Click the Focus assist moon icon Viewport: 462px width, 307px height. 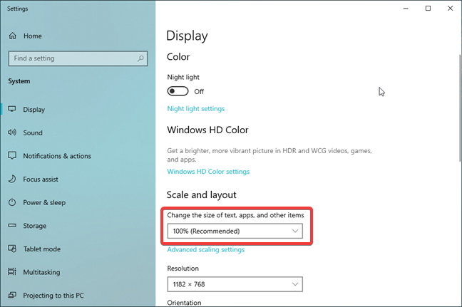tap(12, 179)
